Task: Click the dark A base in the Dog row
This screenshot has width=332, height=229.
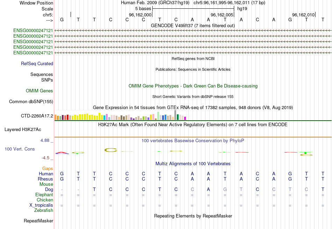Action: pos(208,190)
